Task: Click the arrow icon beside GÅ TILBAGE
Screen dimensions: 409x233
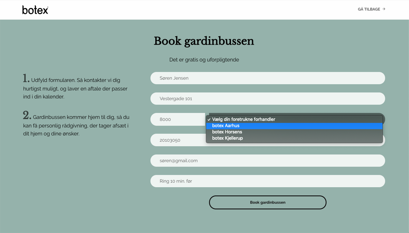Action: pos(384,9)
